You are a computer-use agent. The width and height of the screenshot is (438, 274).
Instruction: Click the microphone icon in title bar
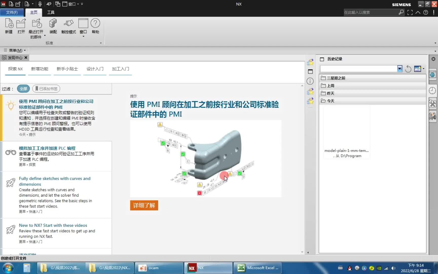click(x=40, y=4)
